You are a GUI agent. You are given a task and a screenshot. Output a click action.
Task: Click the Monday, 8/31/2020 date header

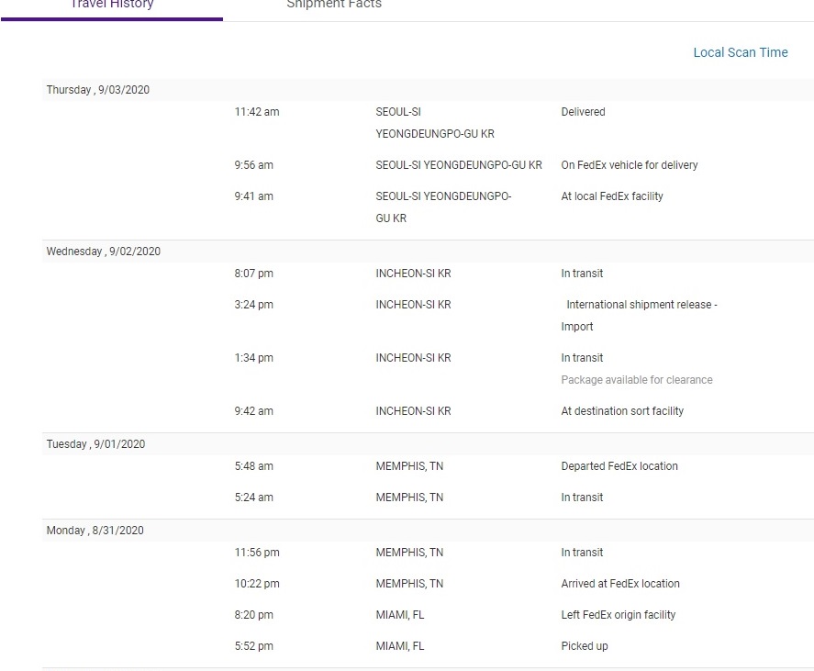(95, 531)
